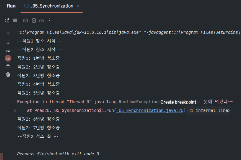
Task: Expand the <1 internal line> fold
Action: click(x=209, y=110)
